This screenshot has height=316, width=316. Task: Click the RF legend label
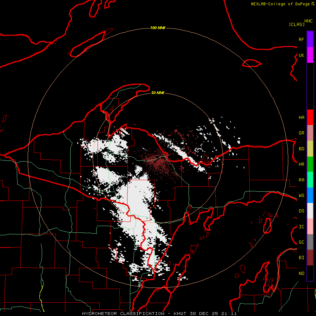(x=301, y=39)
